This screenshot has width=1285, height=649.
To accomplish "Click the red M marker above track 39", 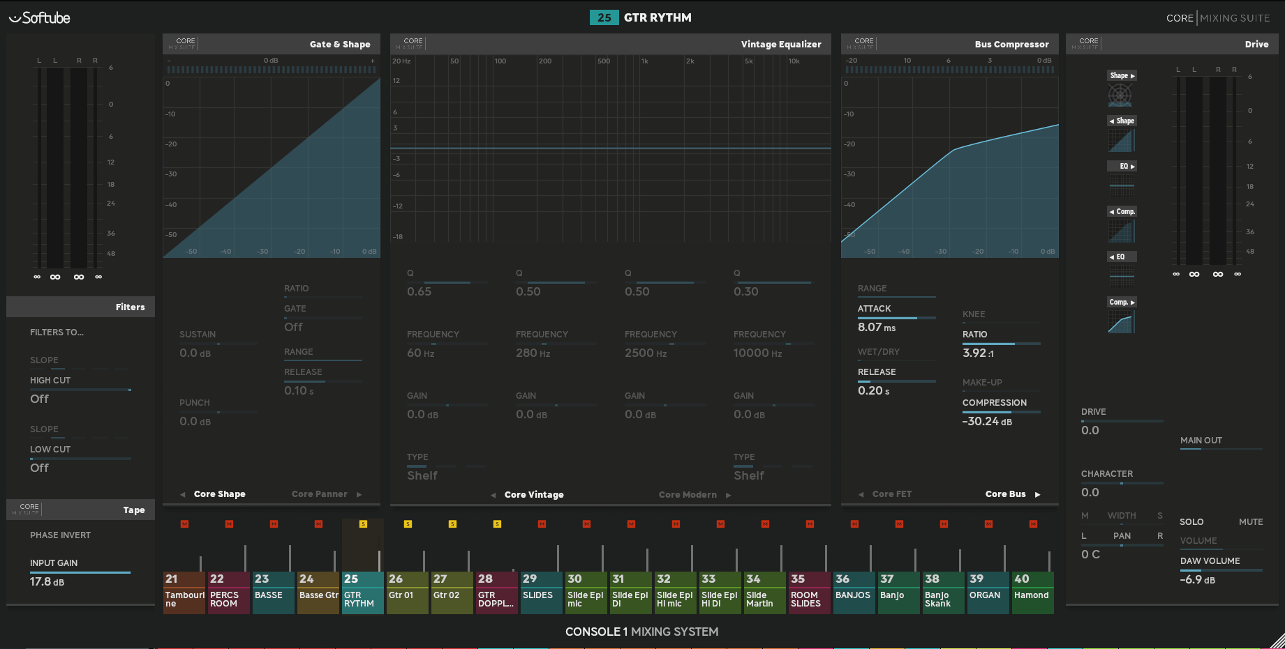I will click(988, 524).
